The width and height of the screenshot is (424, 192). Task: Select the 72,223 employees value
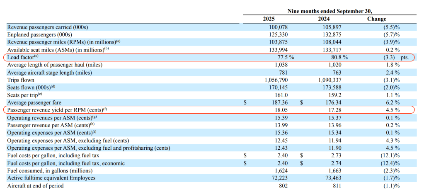(279, 178)
